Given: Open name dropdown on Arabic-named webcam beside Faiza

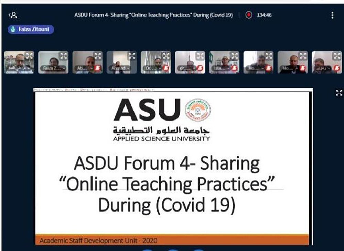Looking at the screenshot, I should [x=19, y=68].
